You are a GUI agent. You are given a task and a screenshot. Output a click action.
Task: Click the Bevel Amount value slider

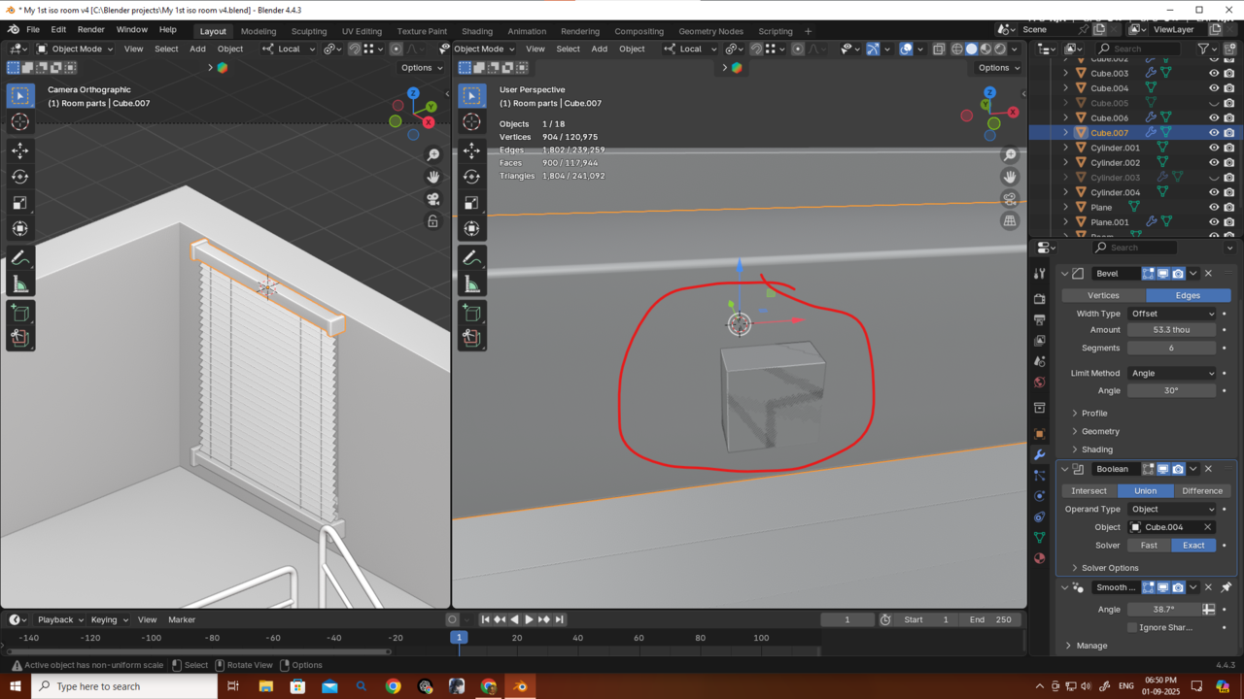(1171, 330)
